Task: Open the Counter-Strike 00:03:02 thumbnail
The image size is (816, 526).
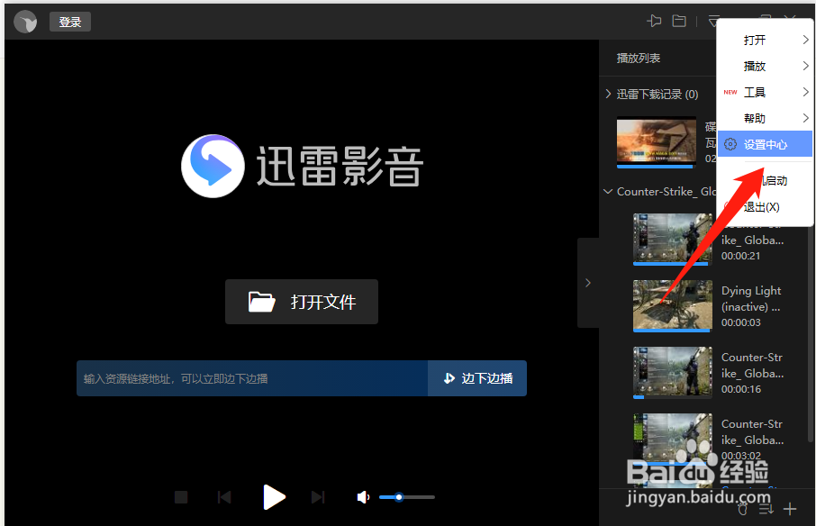Action: [673, 439]
